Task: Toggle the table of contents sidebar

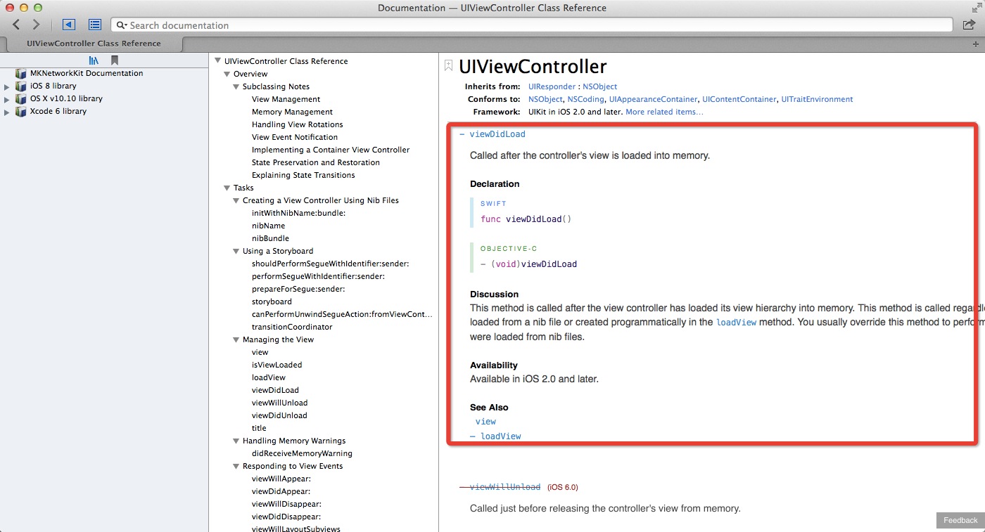Action: pos(95,25)
